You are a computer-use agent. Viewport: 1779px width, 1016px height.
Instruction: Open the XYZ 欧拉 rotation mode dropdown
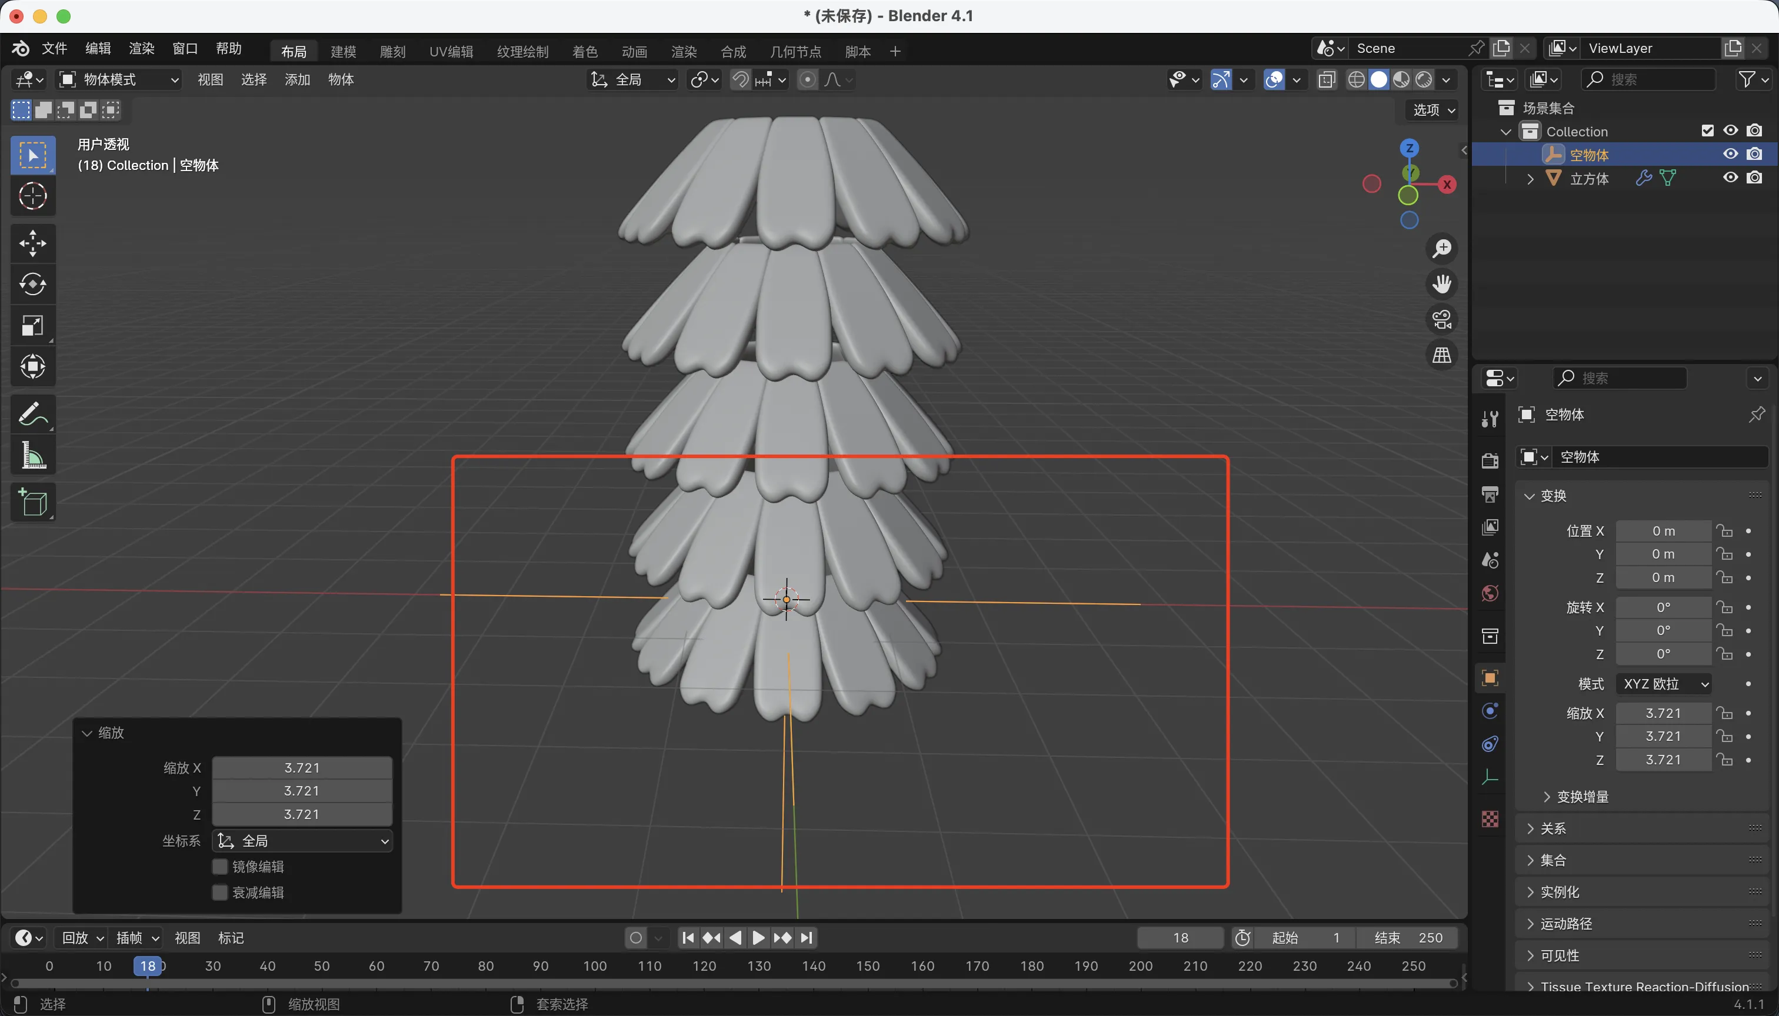1664,684
